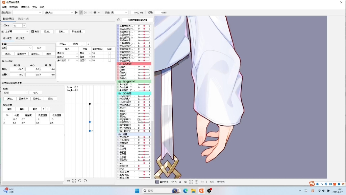The image size is (346, 195).
Task: Click 追加... above the input table
Action: pyautogui.click(x=63, y=44)
